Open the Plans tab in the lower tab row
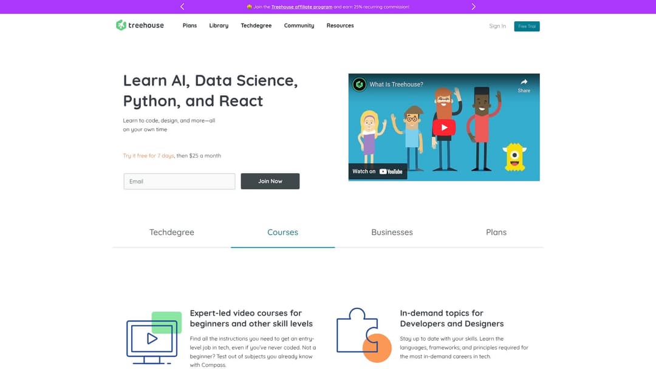The width and height of the screenshot is (656, 369). [x=496, y=232]
